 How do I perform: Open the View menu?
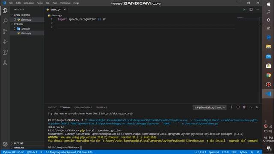(x=40, y=3)
